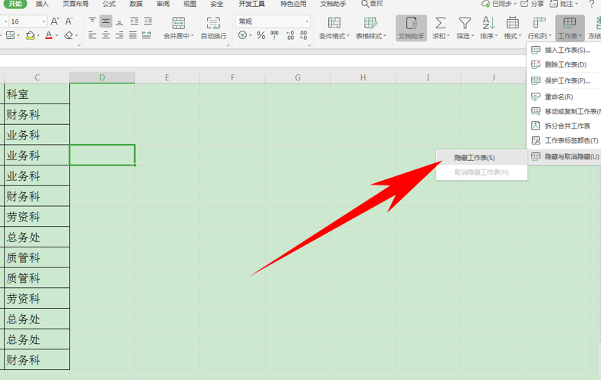Switch to the 审阅 Review tab
The width and height of the screenshot is (601, 380).
(163, 4)
